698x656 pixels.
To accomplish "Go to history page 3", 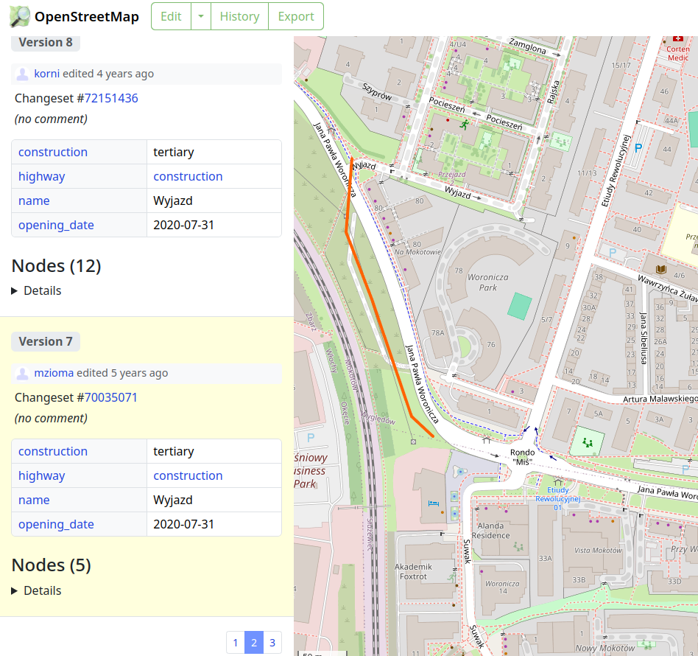I will 272,643.
